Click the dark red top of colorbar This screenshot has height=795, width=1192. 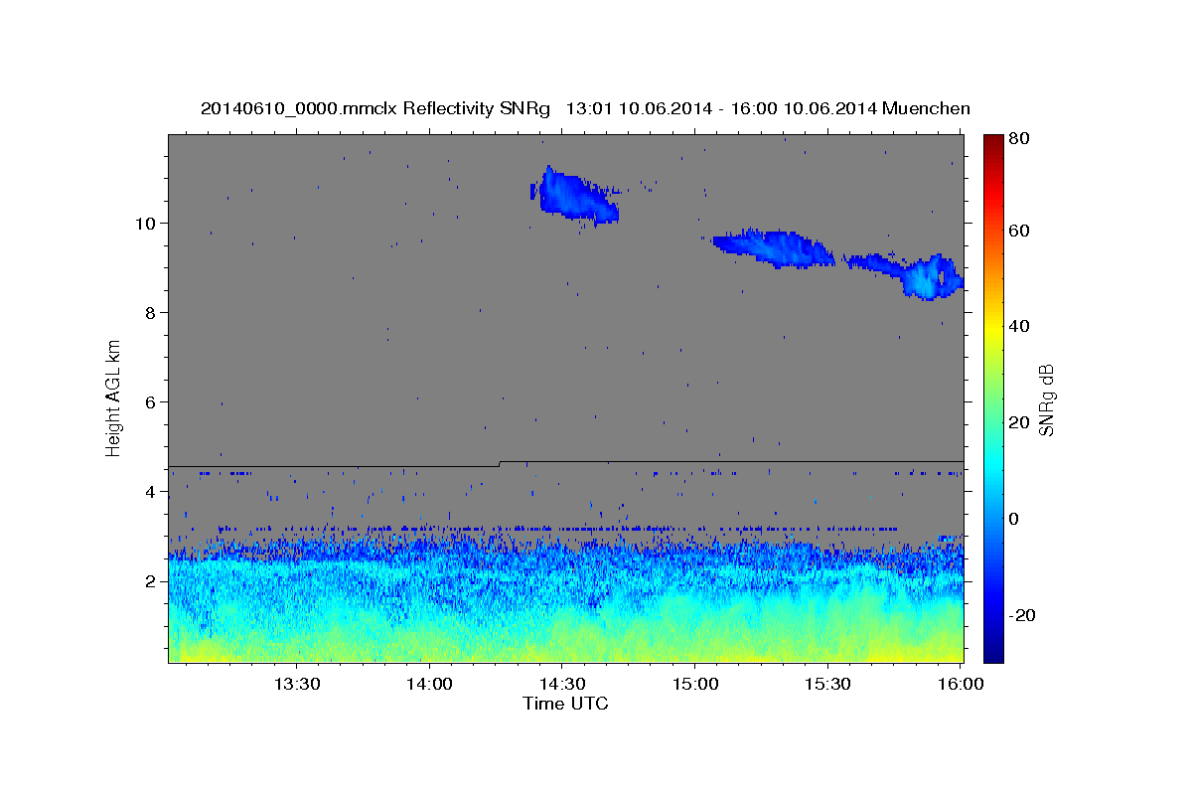coord(992,141)
